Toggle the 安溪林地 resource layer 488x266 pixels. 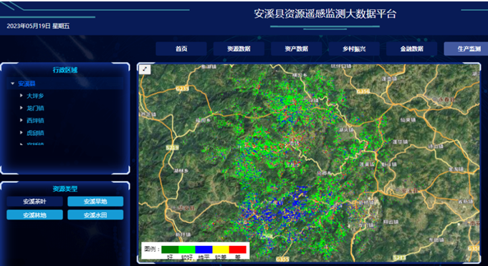(x=34, y=215)
